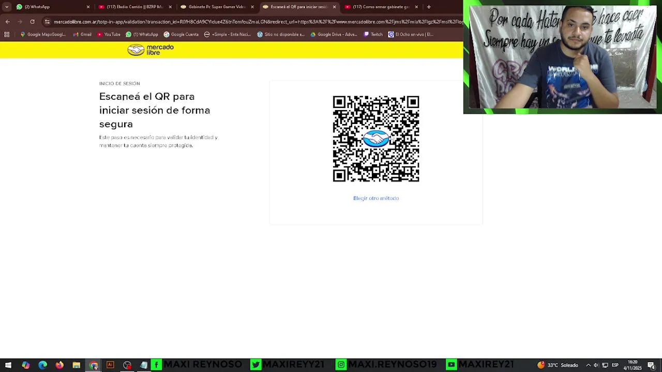Close the WhatsApp tab
The image size is (662, 372).
pos(88,7)
